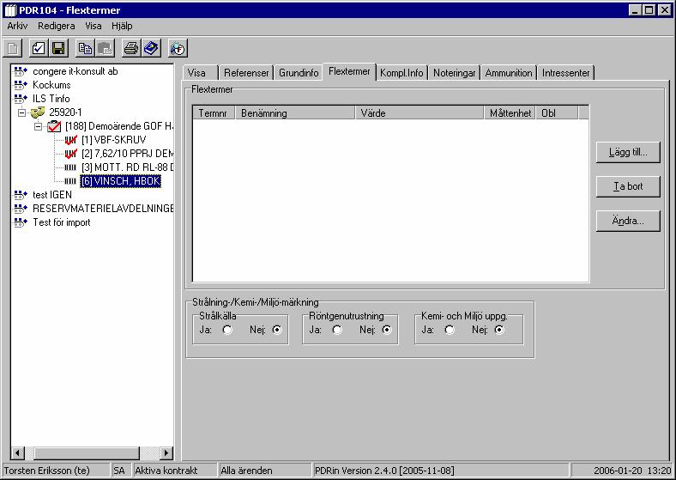Click the ILS Tinfo contract icon
Screen dimensions: 676x480
21,99
